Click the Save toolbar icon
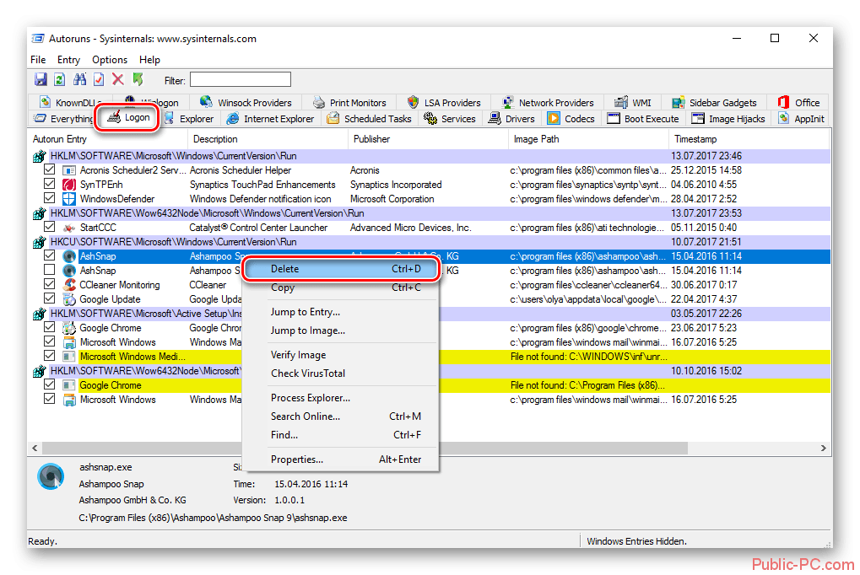 (41, 80)
